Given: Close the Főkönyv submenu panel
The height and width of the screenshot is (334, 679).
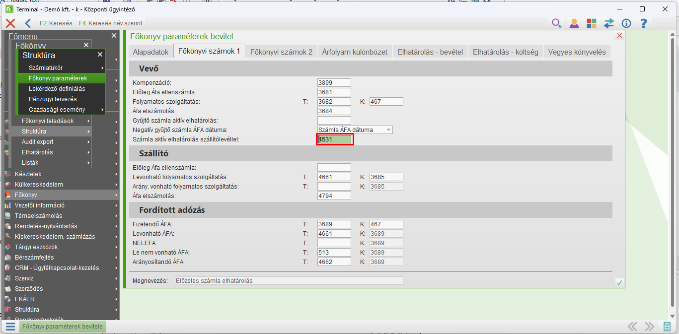Looking at the screenshot, I should click(86, 45).
